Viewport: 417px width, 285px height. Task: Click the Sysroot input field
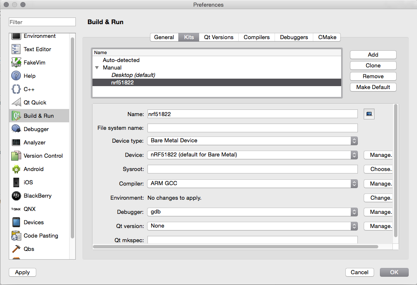pyautogui.click(x=252, y=169)
